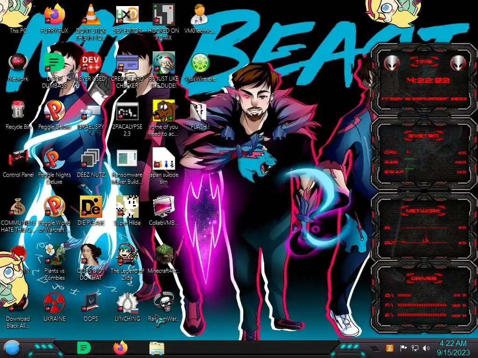Open the Super Hilda game icon
Viewport: 478px width, 358px height.
(x=127, y=211)
